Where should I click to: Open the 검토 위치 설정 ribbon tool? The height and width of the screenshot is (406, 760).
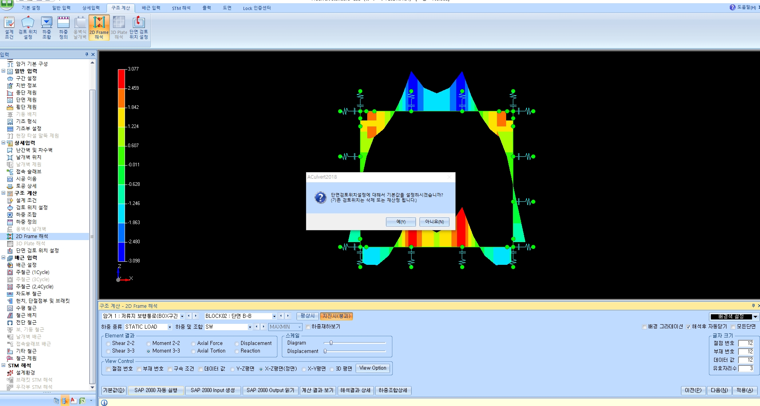coord(28,27)
